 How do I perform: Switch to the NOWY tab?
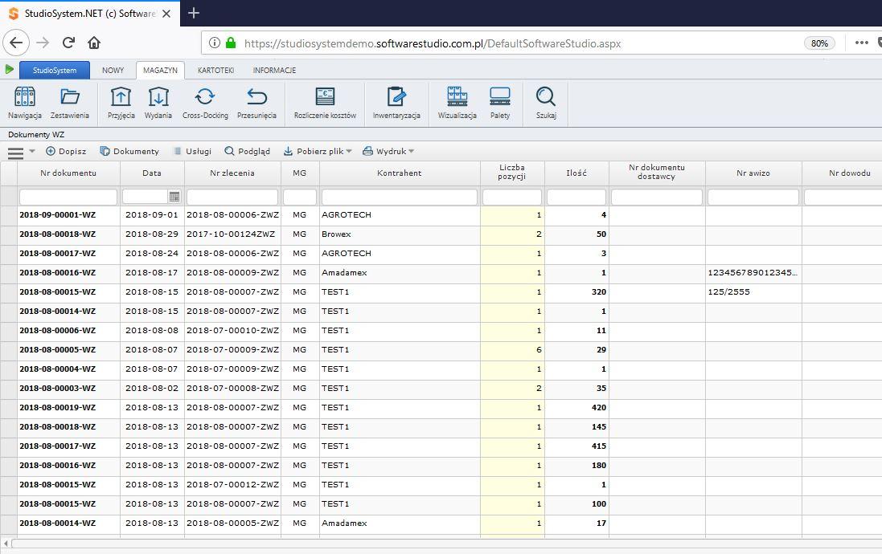(x=113, y=70)
